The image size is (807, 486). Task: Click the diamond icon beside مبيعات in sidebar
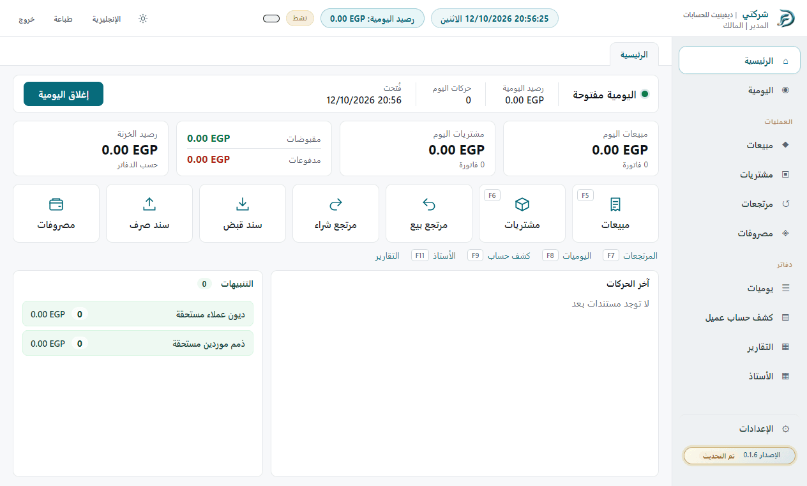point(785,145)
